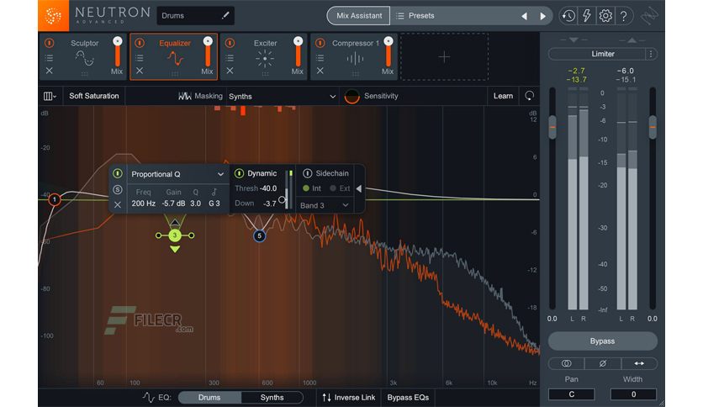Open the undo history clock icon
Viewport: 703px width, 407px height.
tap(568, 16)
